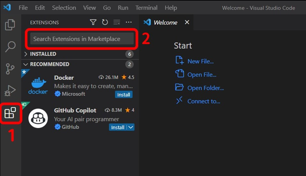Click the Docker star rating 4.5

(128, 77)
